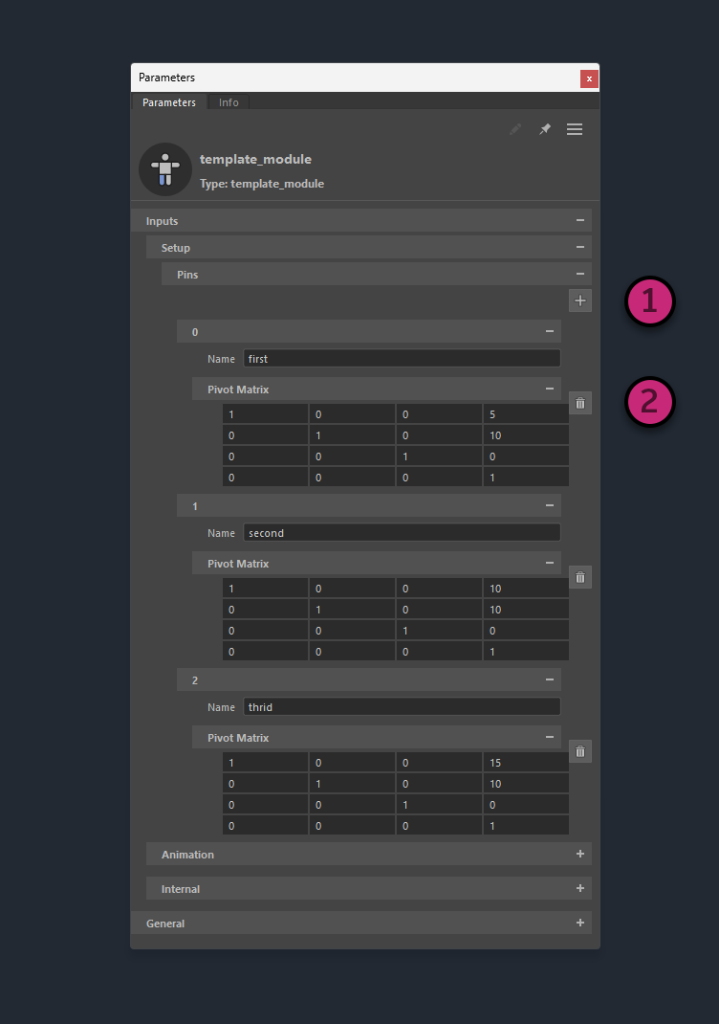Click the pencil edit icon
The image size is (719, 1024).
[515, 129]
